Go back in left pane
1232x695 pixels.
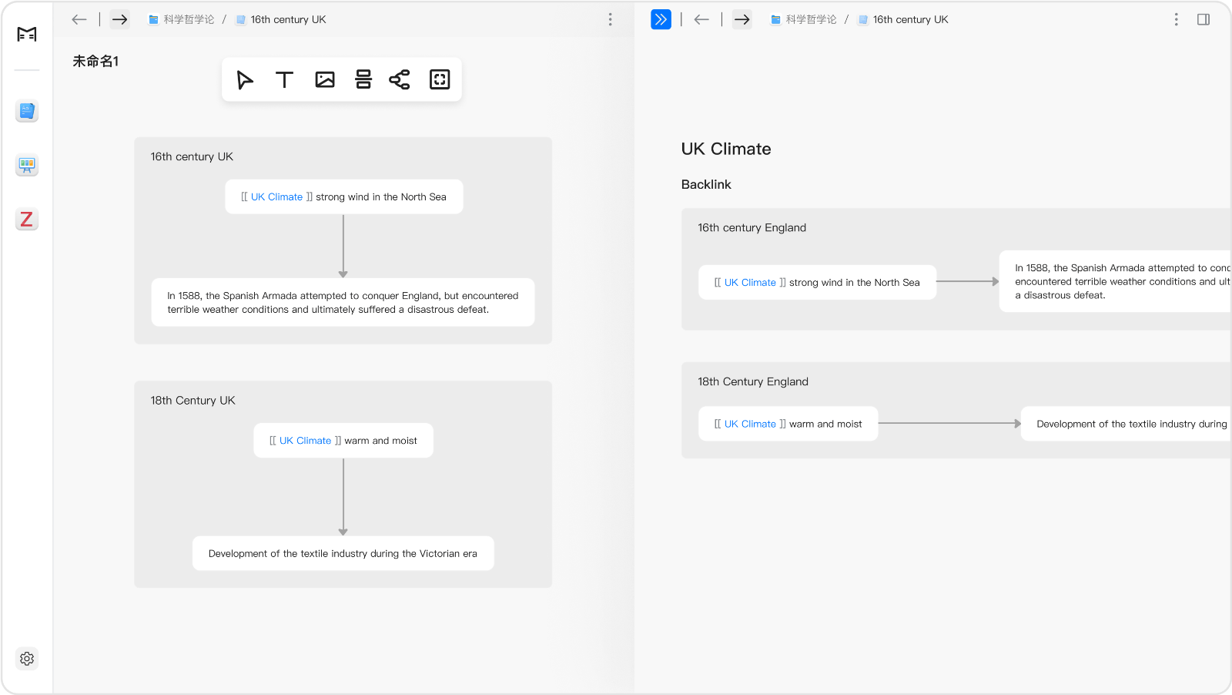click(79, 20)
